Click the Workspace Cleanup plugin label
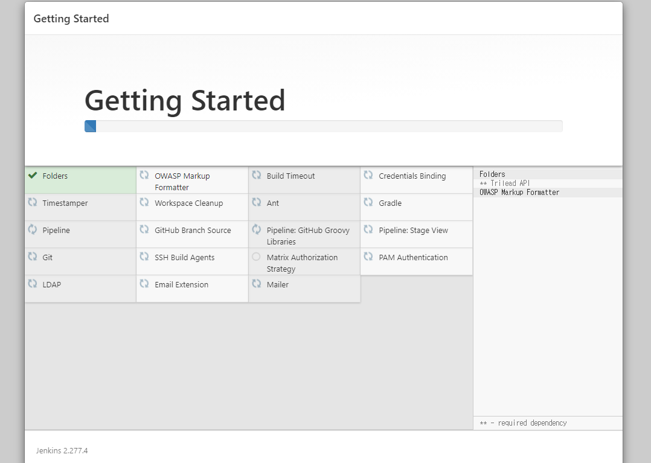Viewport: 651px width, 463px height. 189,203
